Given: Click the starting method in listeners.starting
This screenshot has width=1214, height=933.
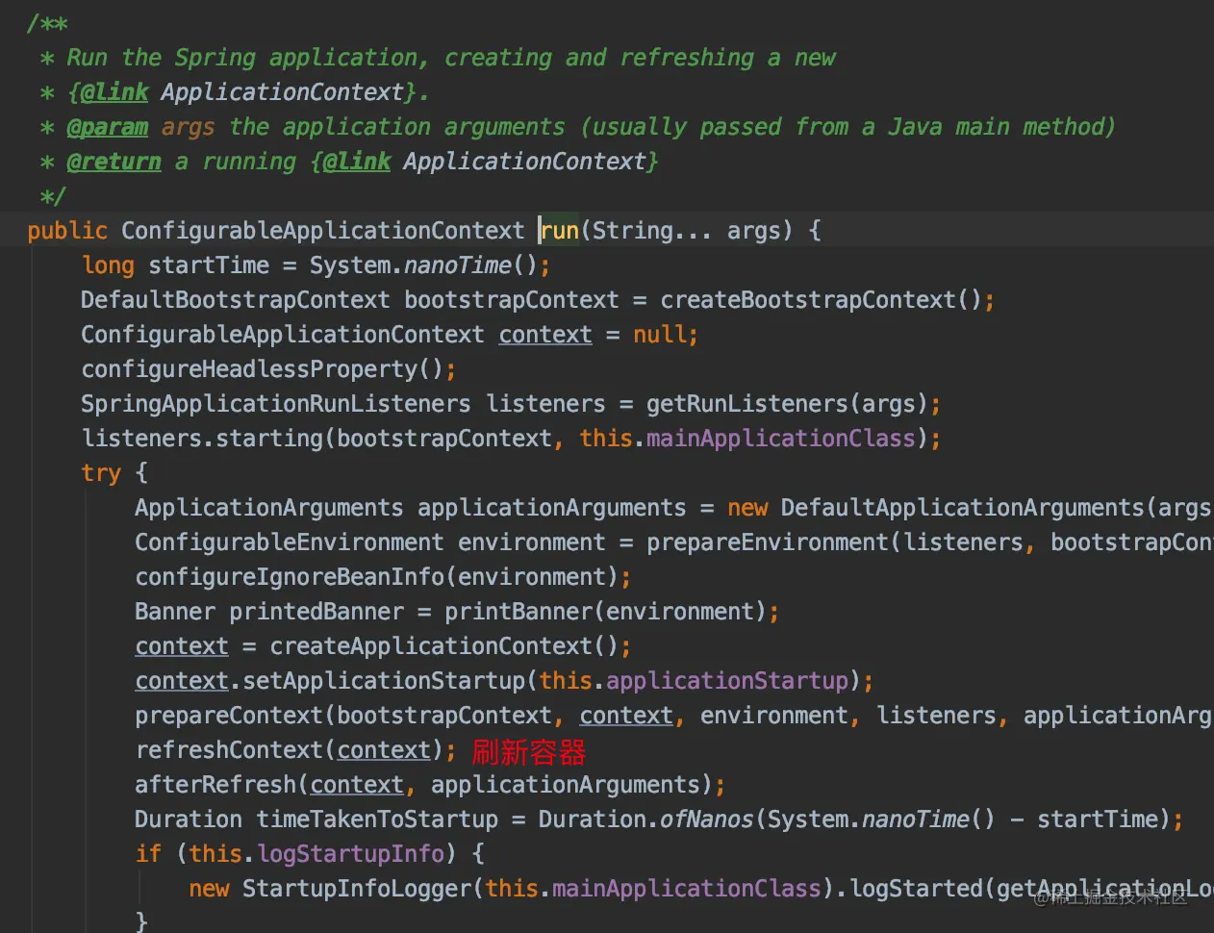Looking at the screenshot, I should point(269,439).
